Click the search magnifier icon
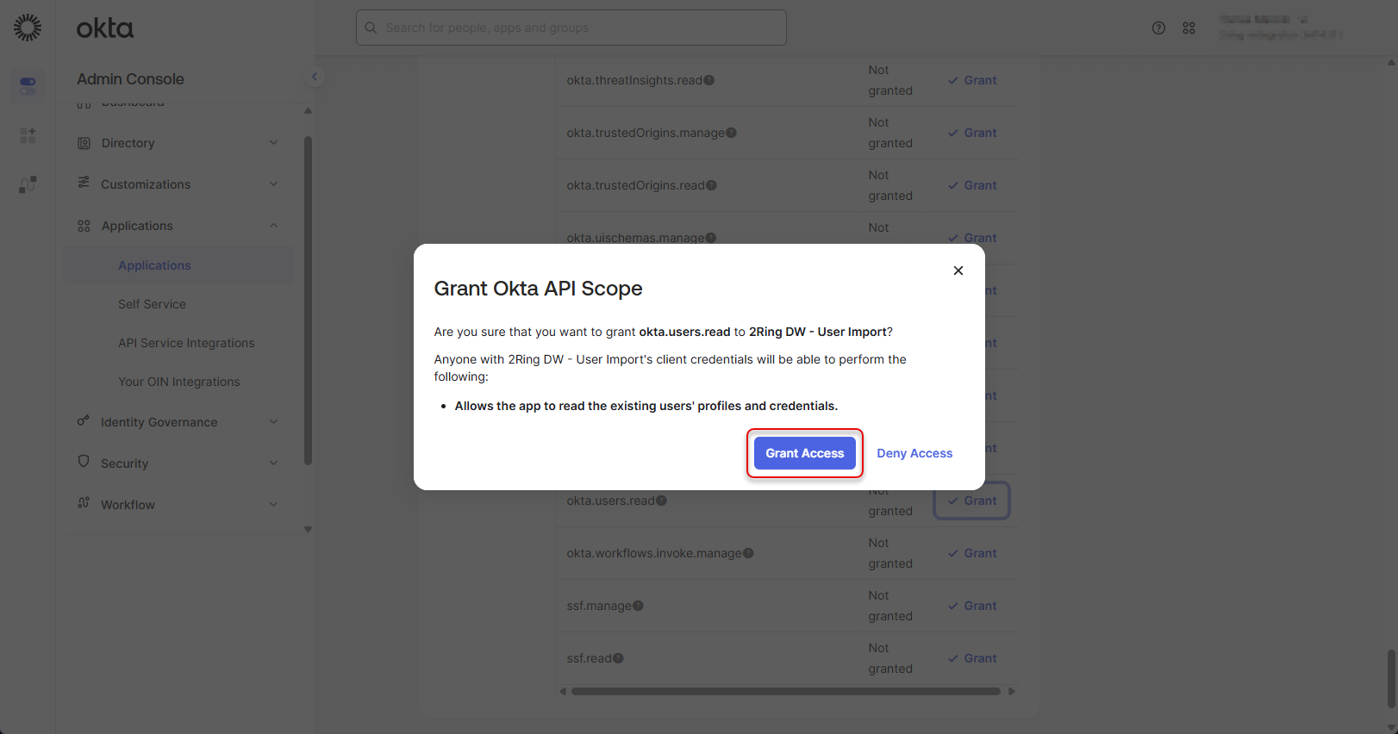Image resolution: width=1398 pixels, height=734 pixels. pos(371,27)
